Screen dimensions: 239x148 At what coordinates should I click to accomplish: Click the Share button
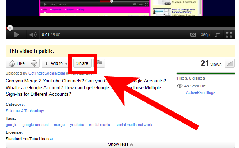click(82, 63)
